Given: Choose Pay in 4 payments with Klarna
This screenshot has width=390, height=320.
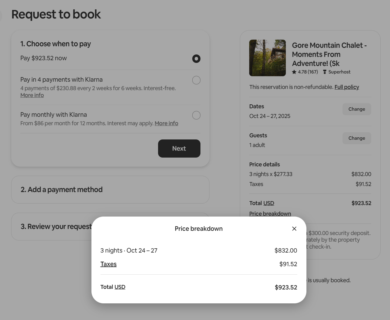Looking at the screenshot, I should [196, 80].
